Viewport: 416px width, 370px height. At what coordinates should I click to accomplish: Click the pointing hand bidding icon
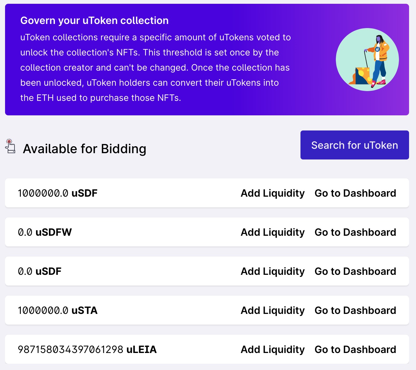10,146
